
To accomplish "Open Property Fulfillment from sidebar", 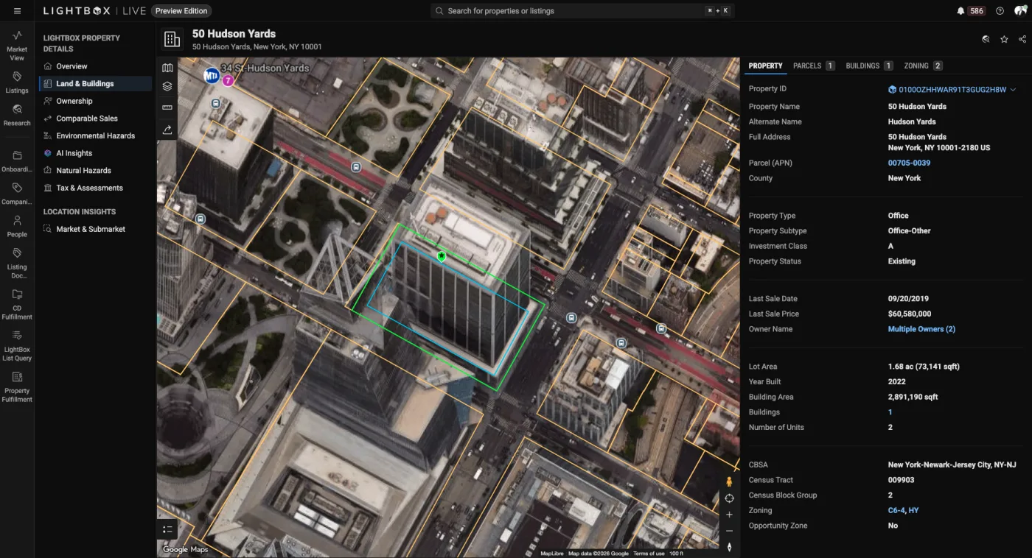I will [x=17, y=387].
